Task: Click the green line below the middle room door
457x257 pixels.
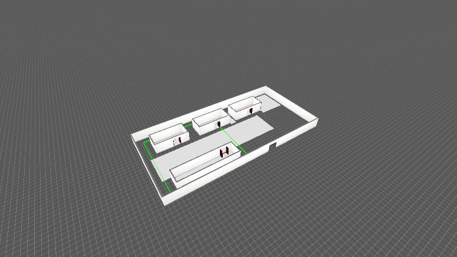Action: [x=233, y=140]
